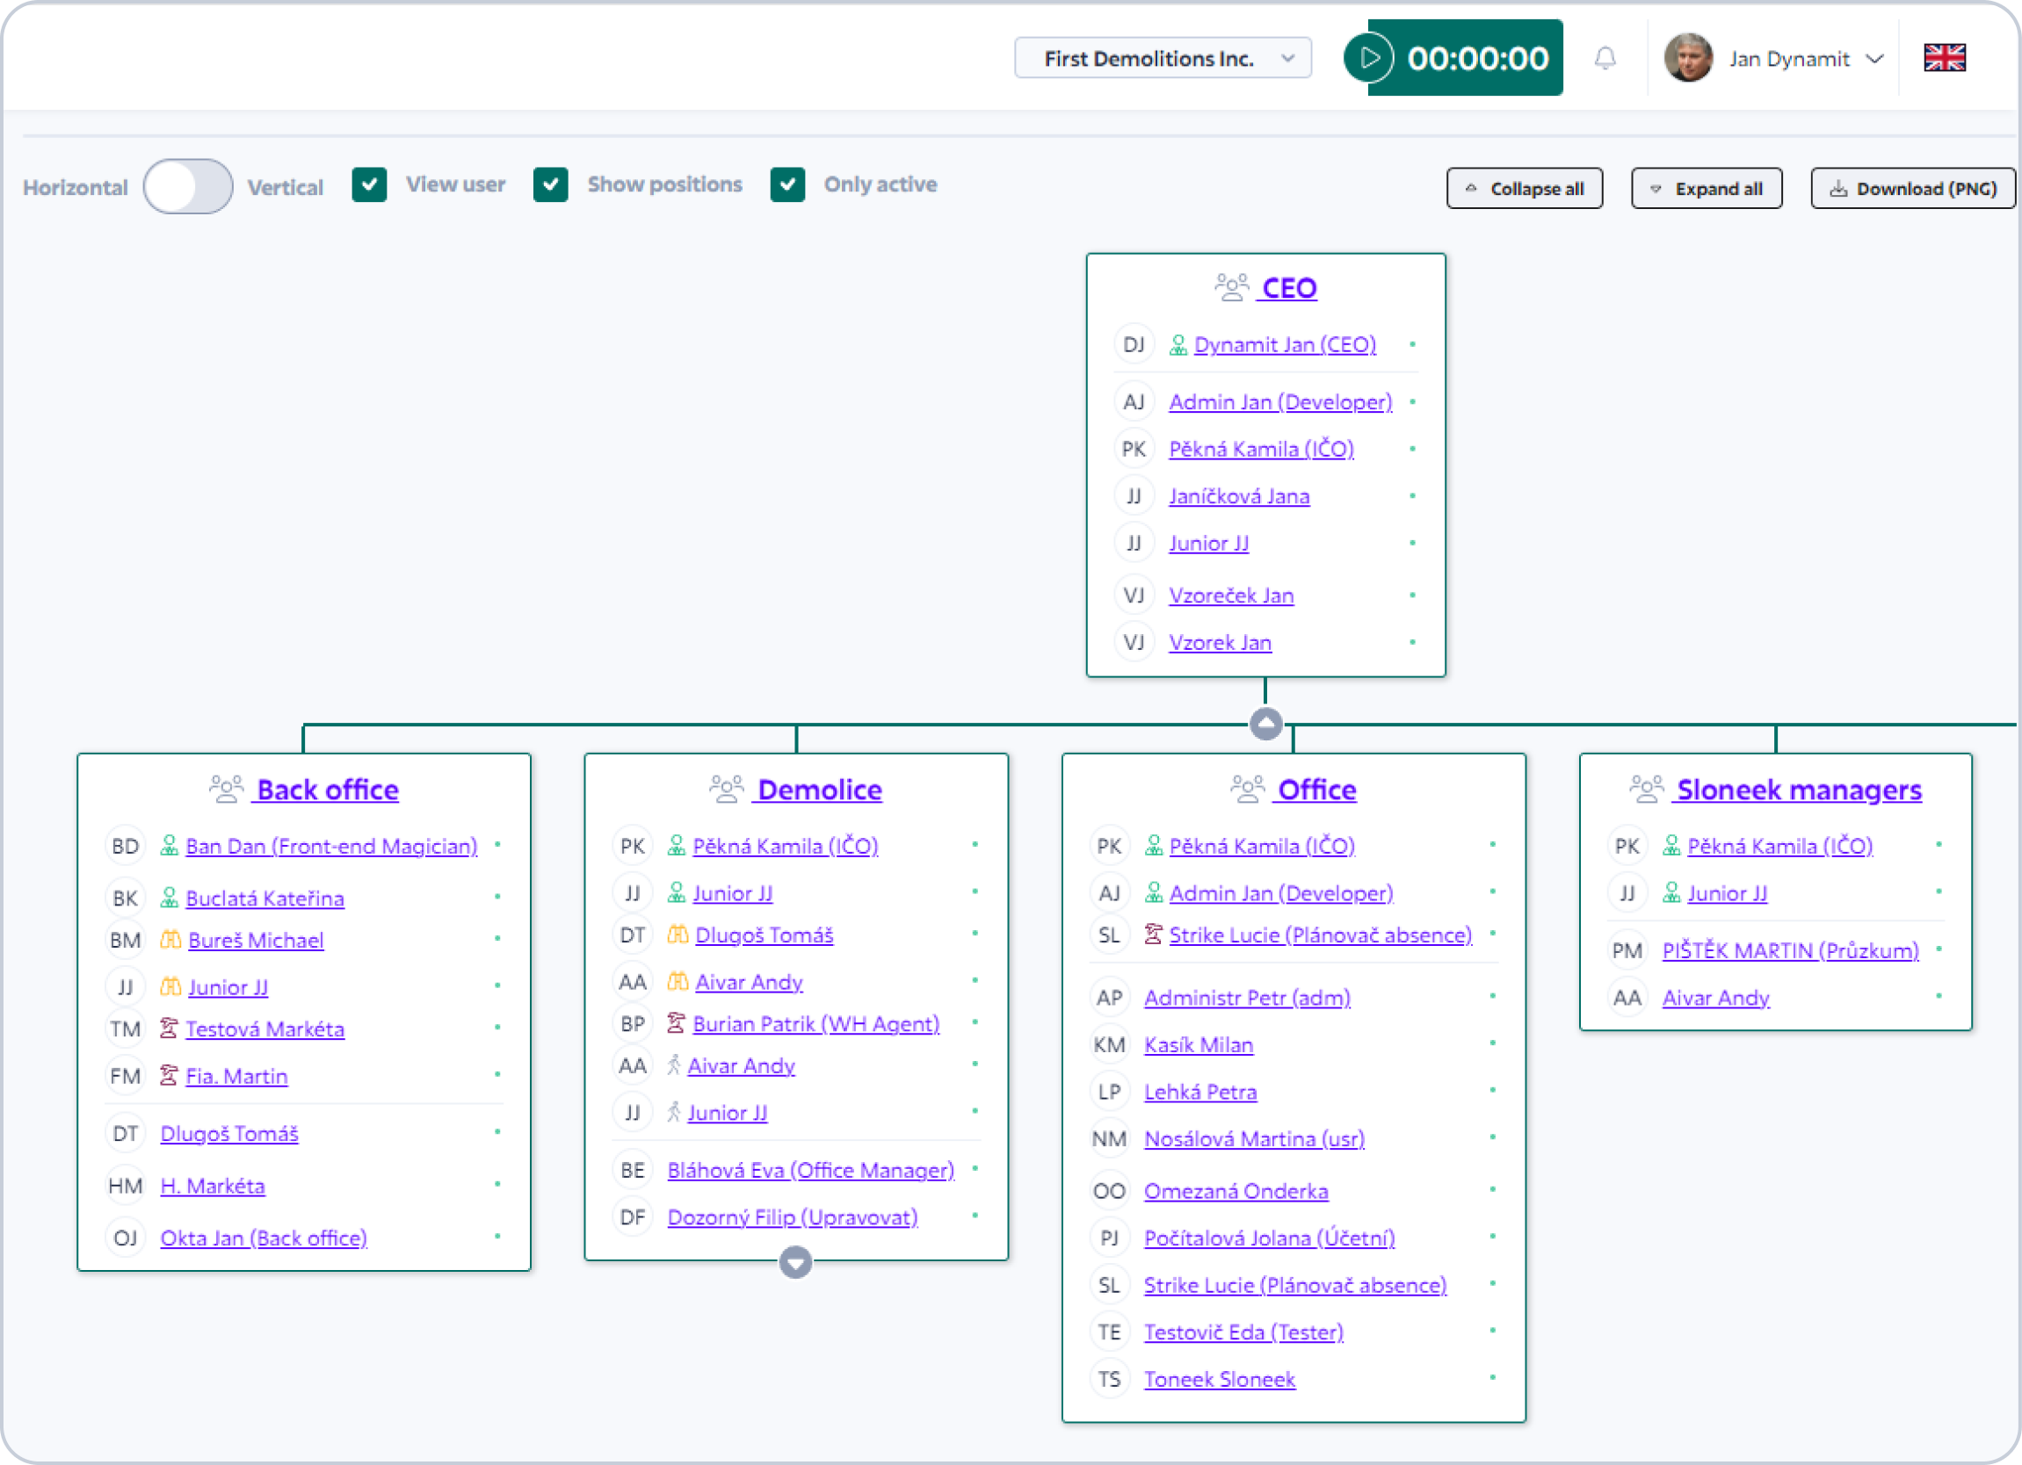Screen dimensions: 2022x1465
Task: Open Toneek Sloneek profile
Action: 1220,1380
